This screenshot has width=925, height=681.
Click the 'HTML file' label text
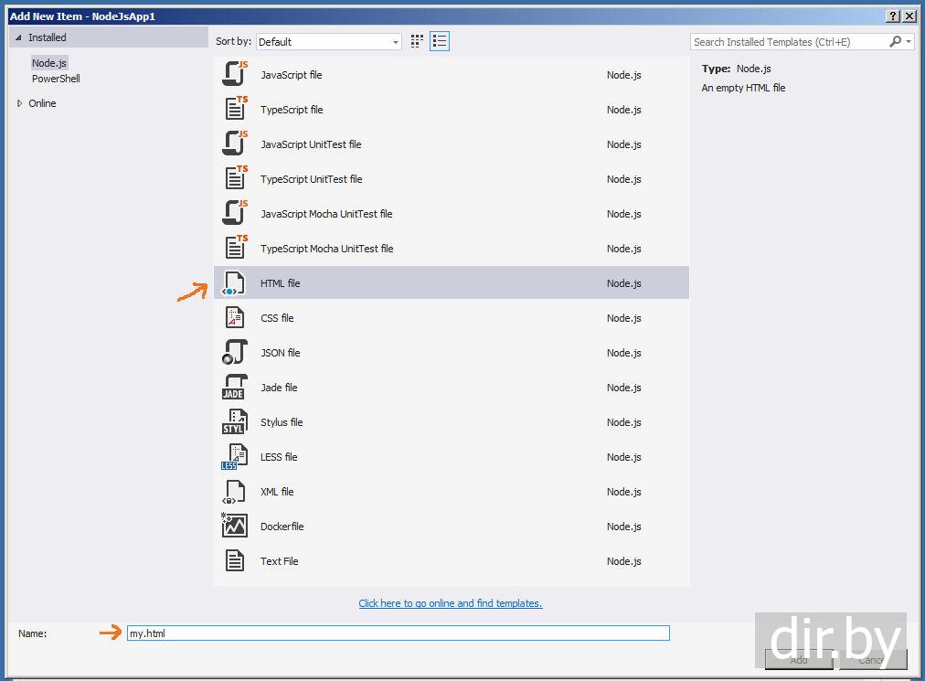coord(281,283)
